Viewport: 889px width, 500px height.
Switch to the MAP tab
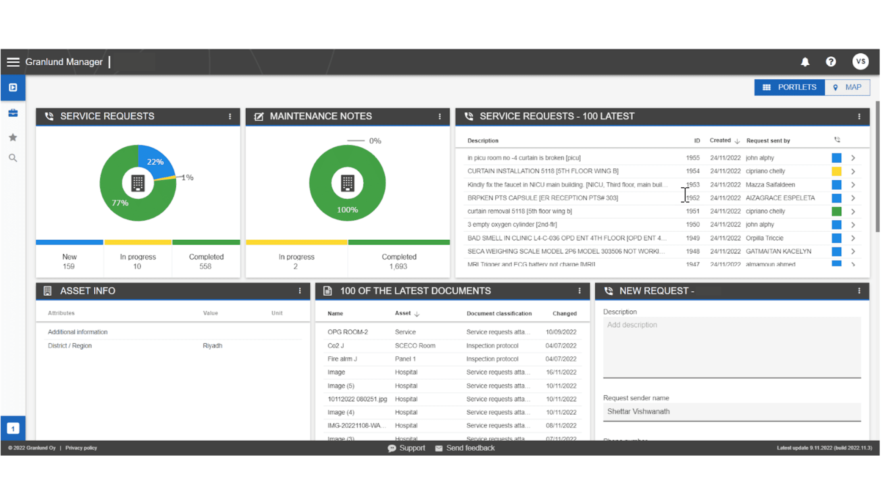pyautogui.click(x=847, y=87)
